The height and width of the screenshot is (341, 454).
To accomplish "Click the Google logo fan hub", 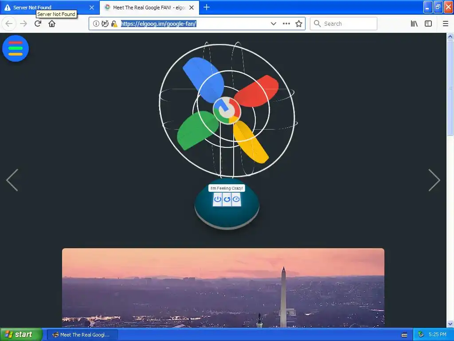I will [227, 110].
